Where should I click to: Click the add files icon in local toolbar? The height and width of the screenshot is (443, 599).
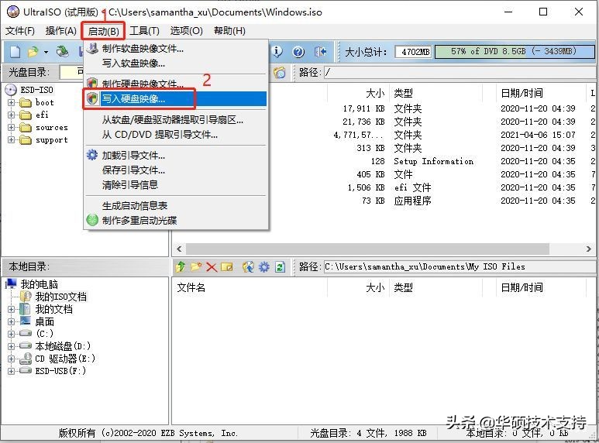click(x=248, y=266)
